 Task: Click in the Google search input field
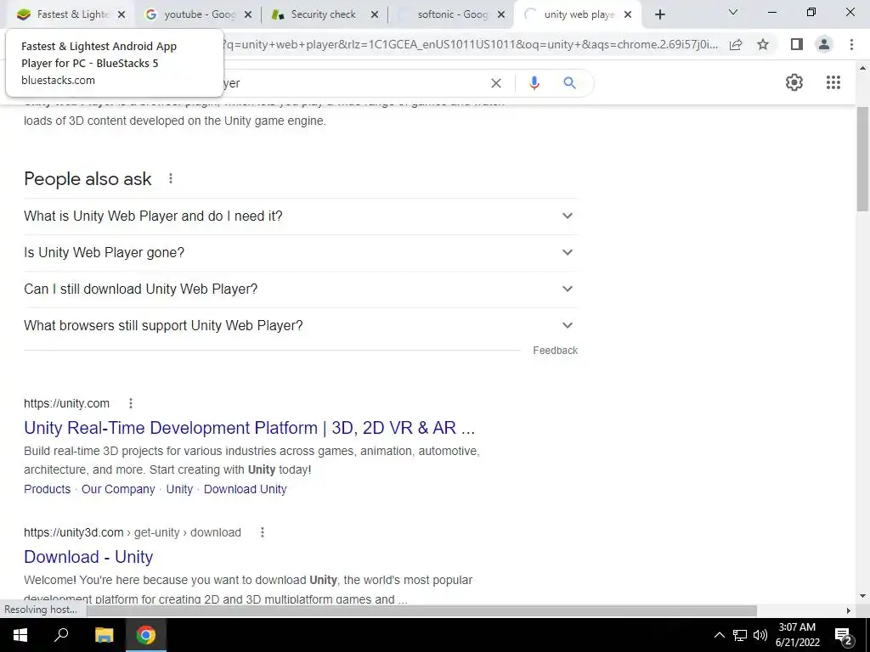(355, 83)
